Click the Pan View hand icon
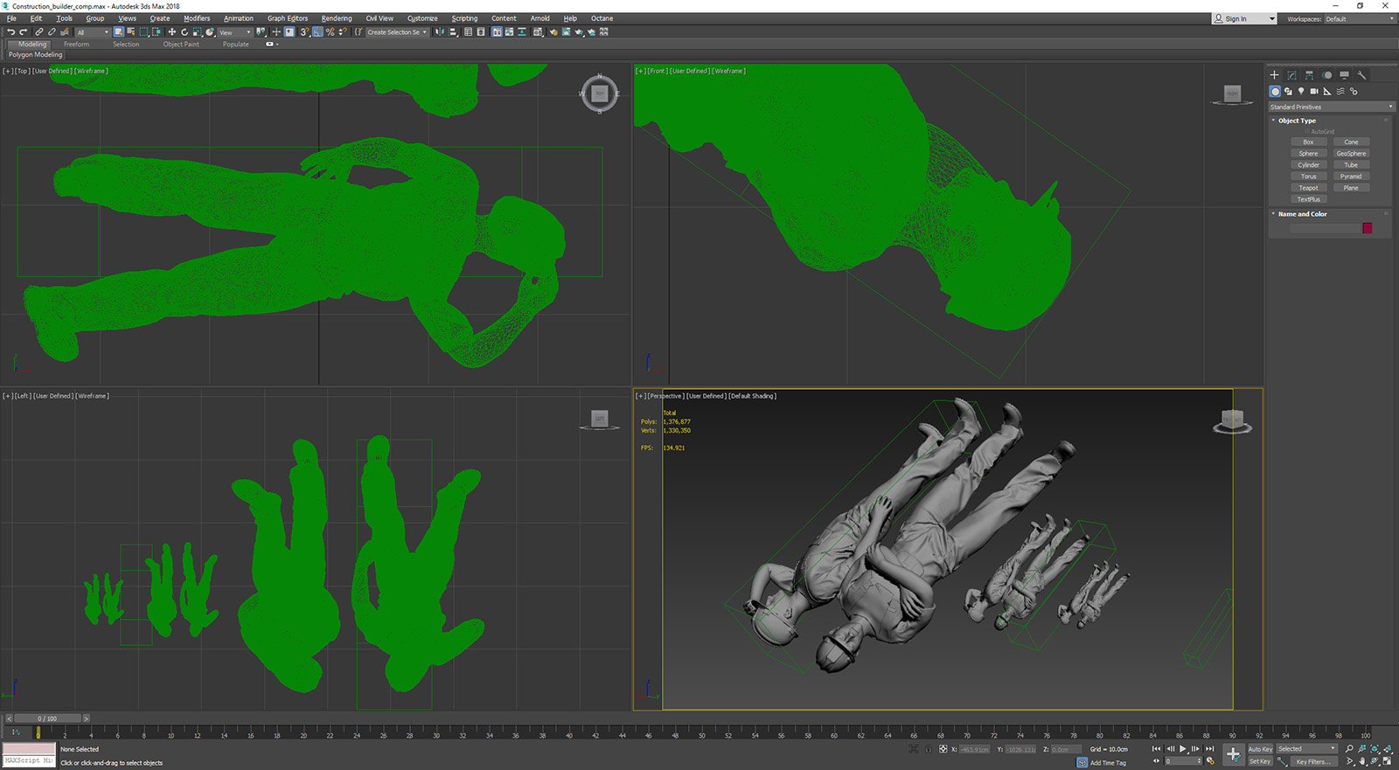This screenshot has width=1399, height=770. (1361, 761)
